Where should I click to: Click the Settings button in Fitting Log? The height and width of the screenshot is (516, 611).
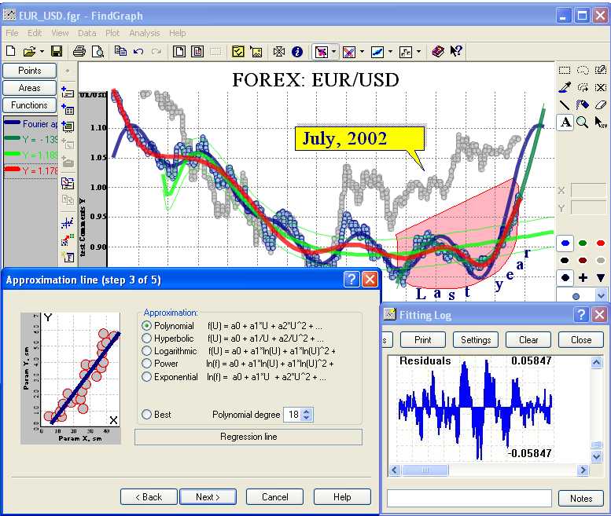pos(476,340)
